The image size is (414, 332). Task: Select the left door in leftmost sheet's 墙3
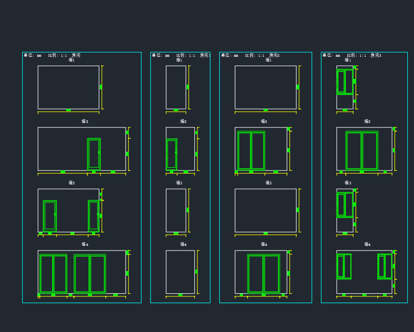click(50, 215)
